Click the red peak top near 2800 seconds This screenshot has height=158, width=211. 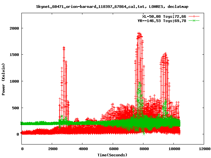point(64,48)
